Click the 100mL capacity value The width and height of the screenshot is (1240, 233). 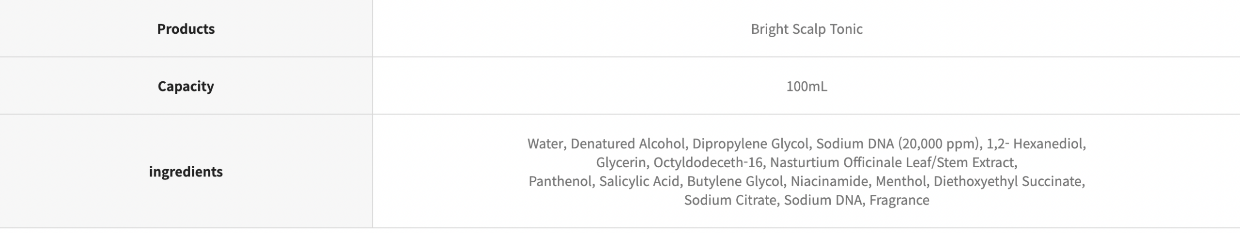coord(806,86)
